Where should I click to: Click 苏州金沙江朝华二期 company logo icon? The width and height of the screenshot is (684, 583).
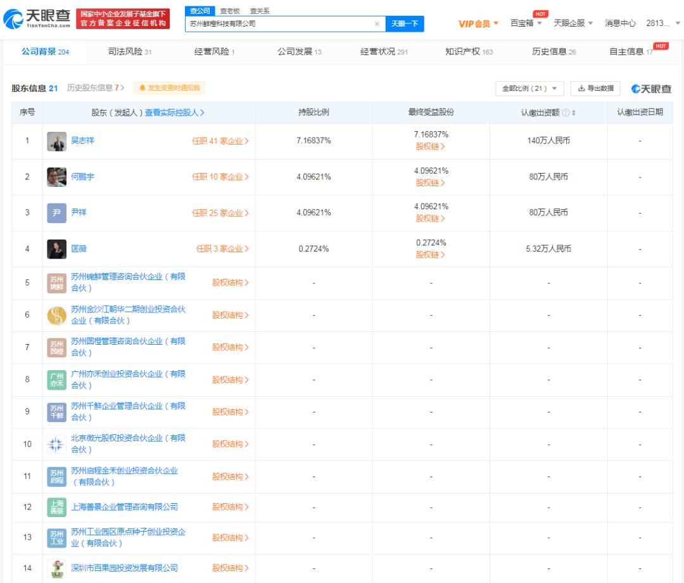pos(56,315)
